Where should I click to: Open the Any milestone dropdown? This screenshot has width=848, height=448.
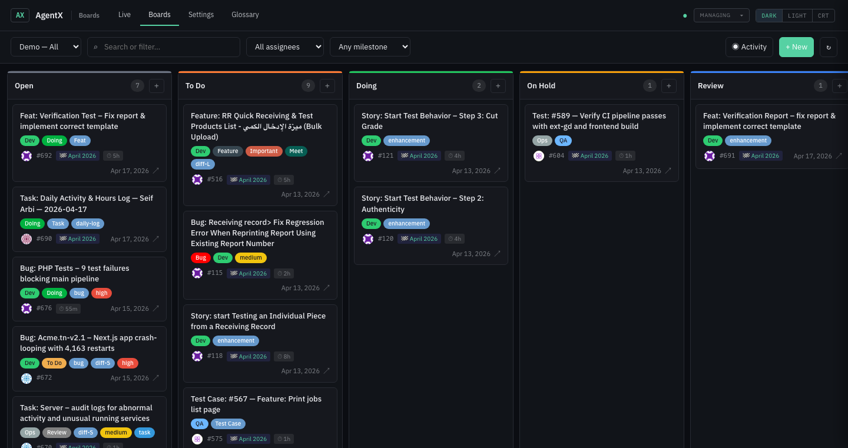tap(370, 47)
